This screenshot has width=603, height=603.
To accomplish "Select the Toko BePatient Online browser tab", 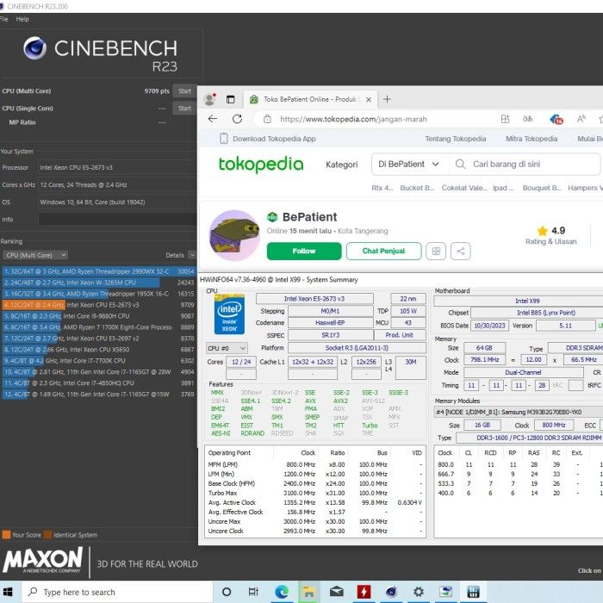I will [x=310, y=100].
